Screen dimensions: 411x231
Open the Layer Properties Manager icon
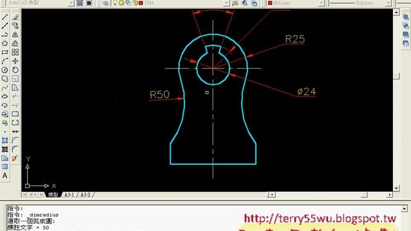[105, 3]
